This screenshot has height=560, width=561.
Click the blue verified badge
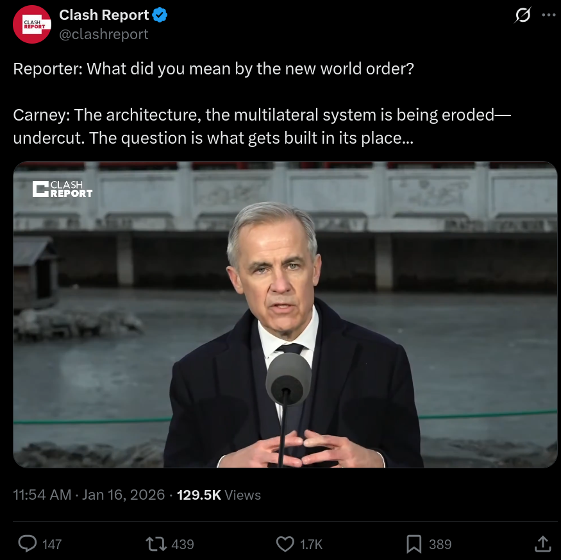coord(160,15)
